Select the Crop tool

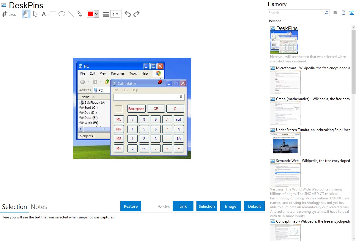click(x=9, y=14)
